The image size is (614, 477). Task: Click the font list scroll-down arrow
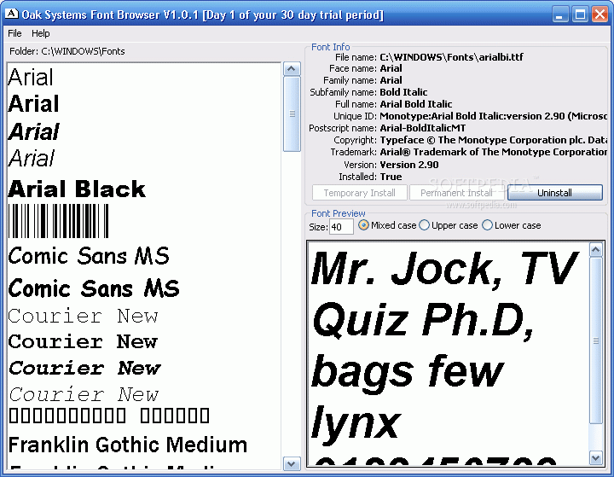click(x=292, y=464)
